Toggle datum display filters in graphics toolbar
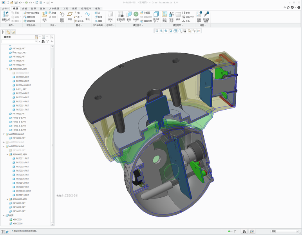 (x=189, y=31)
